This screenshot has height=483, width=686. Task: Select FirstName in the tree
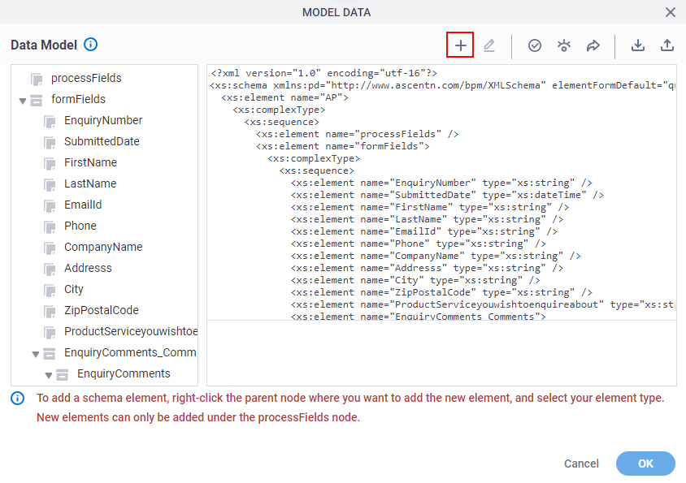coord(90,162)
